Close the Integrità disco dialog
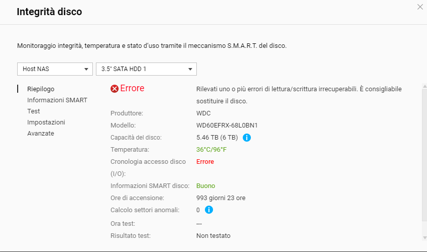 pyautogui.click(x=420, y=7)
